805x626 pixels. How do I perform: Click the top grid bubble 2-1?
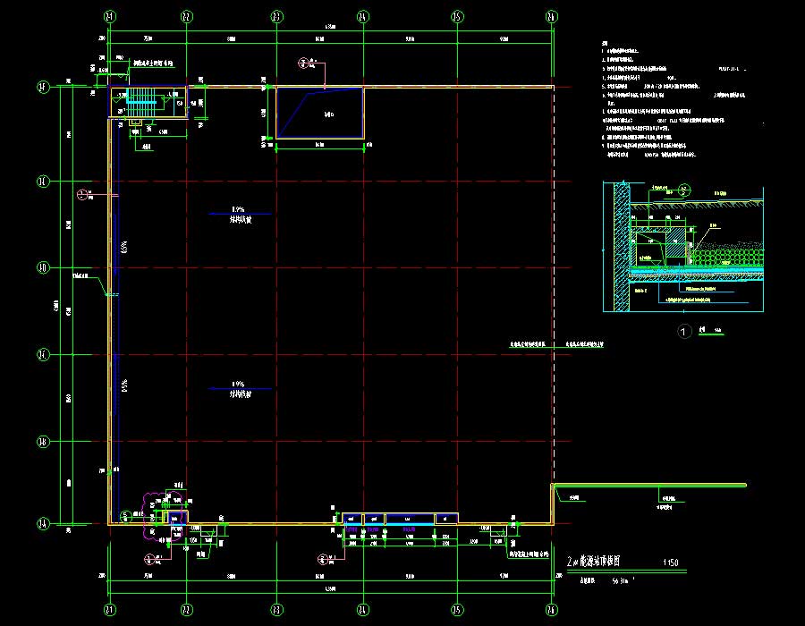tap(110, 17)
